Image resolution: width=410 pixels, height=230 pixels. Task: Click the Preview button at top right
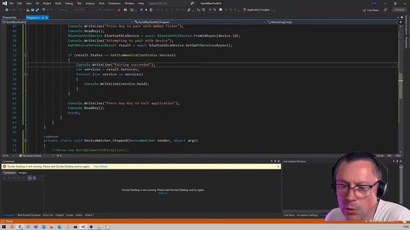tap(399, 10)
